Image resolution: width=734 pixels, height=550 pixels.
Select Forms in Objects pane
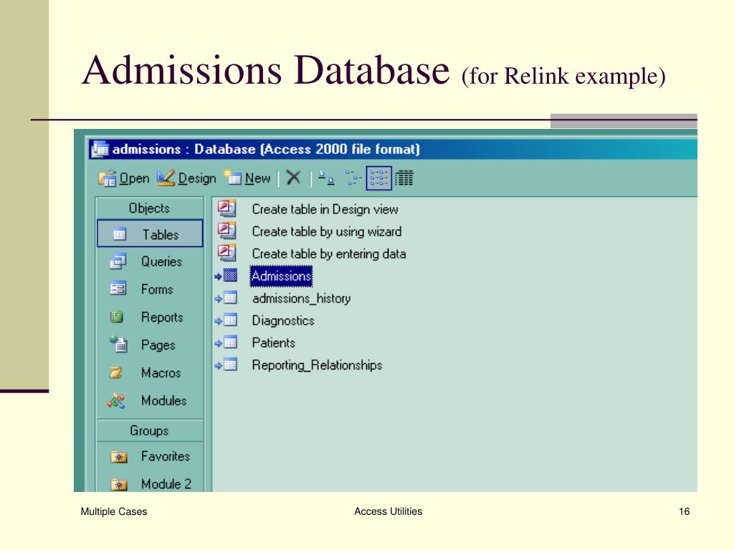(150, 289)
